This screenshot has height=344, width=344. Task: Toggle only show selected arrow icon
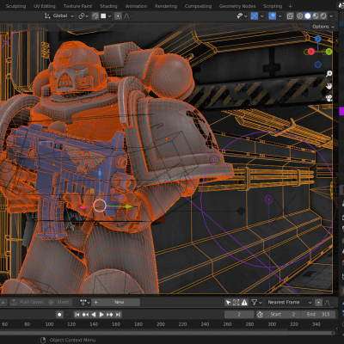(x=229, y=302)
